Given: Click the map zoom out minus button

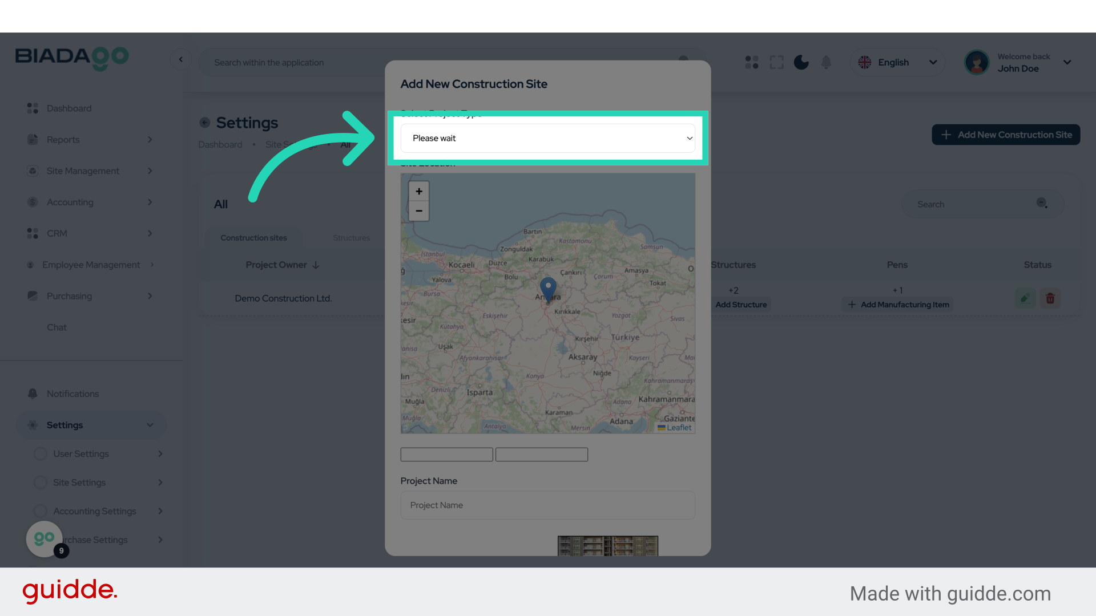Looking at the screenshot, I should point(418,211).
